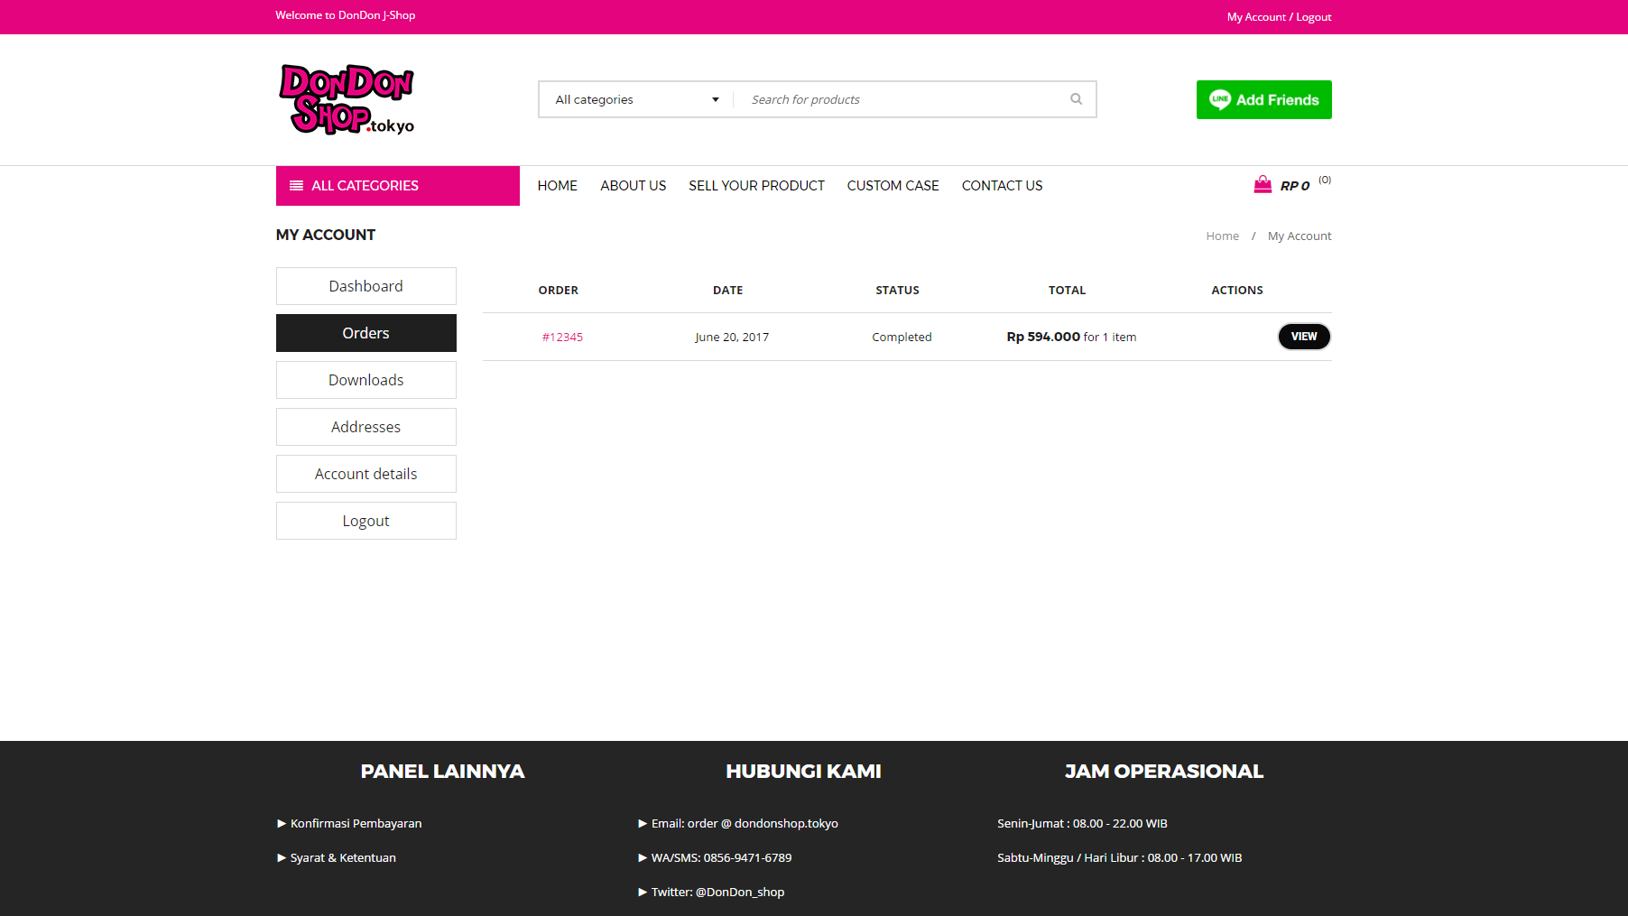The image size is (1628, 916).
Task: Open the CUSTOM CASE menu item
Action: [x=893, y=186]
